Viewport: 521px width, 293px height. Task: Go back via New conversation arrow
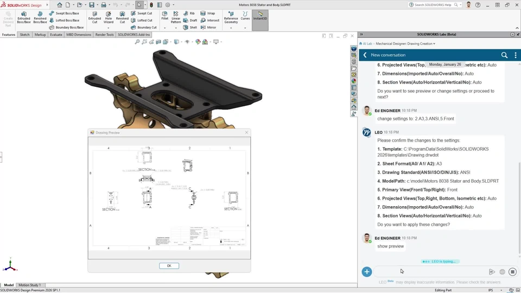[x=365, y=55]
